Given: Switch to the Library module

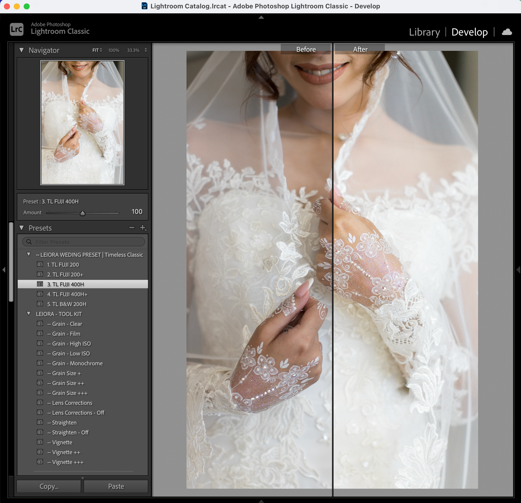Looking at the screenshot, I should 424,32.
